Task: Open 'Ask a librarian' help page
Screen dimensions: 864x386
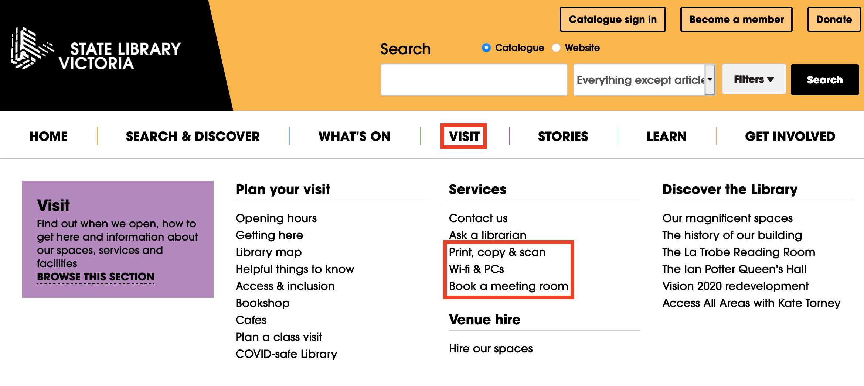Action: (487, 235)
